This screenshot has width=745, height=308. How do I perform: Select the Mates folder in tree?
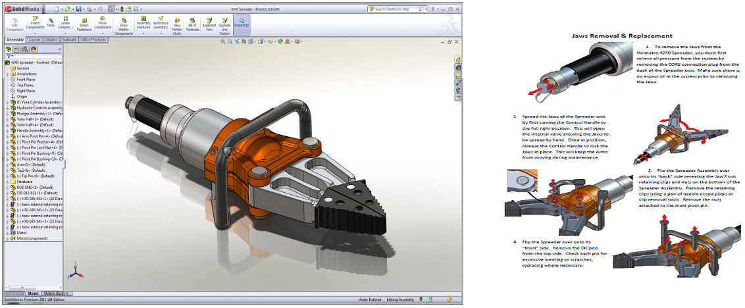click(19, 233)
